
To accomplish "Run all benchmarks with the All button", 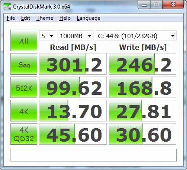I will [x=24, y=40].
